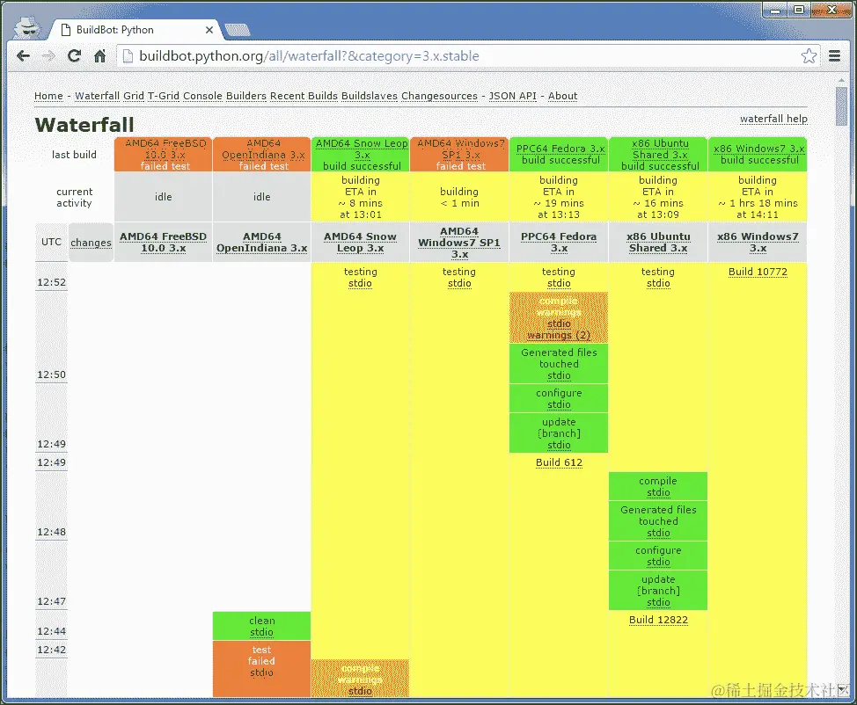Open x86 Ubuntu Shared 3.x builder header
The width and height of the screenshot is (857, 705).
tap(658, 243)
